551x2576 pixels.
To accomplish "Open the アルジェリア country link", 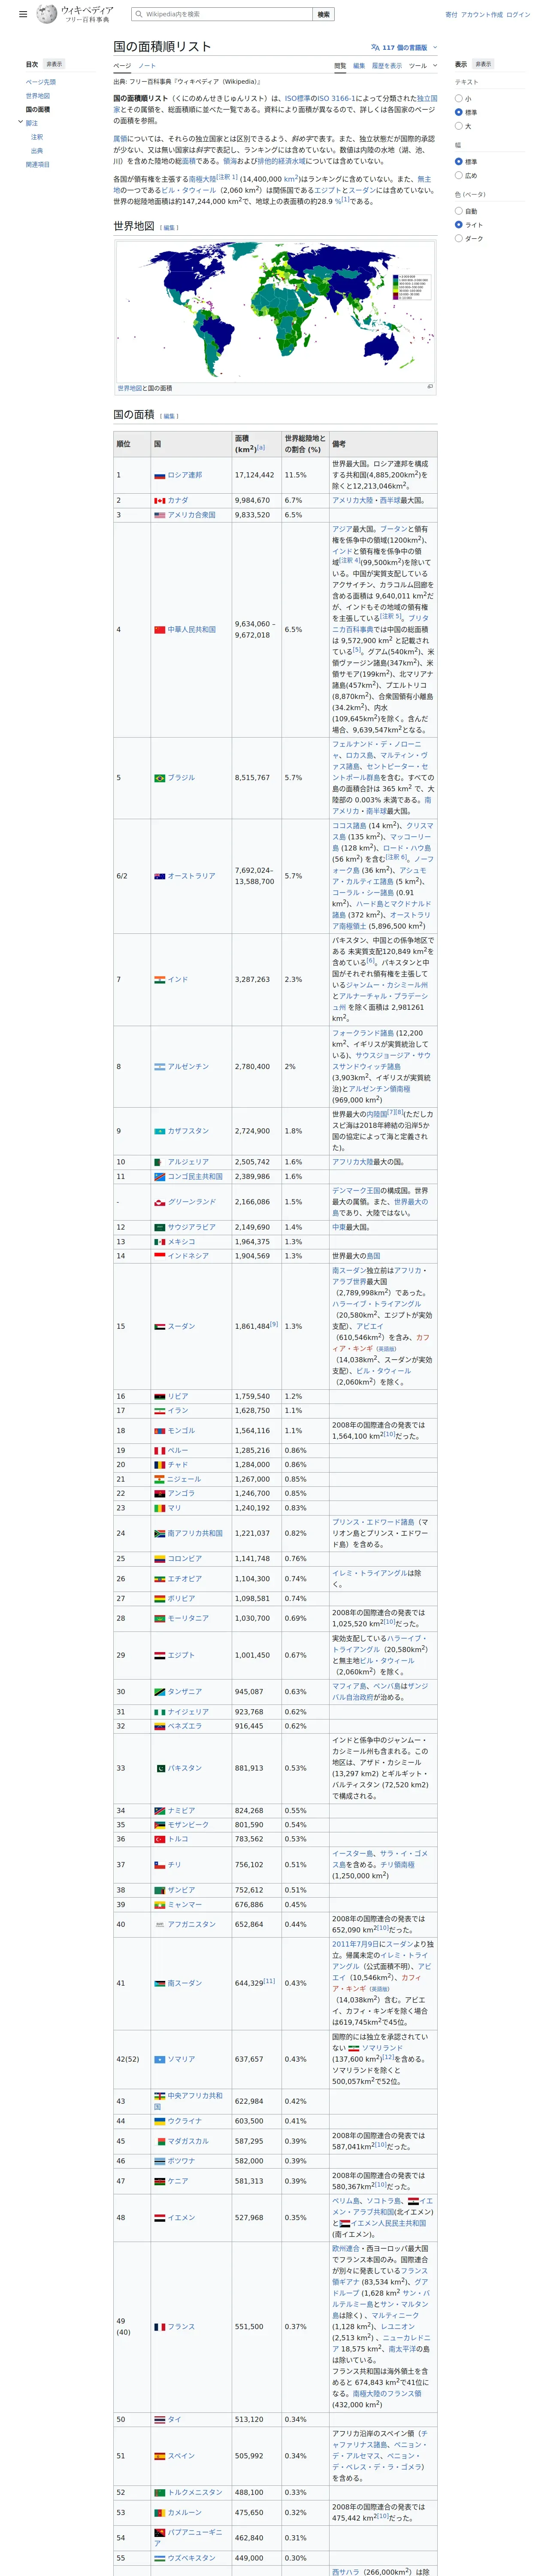I will click(x=188, y=1162).
